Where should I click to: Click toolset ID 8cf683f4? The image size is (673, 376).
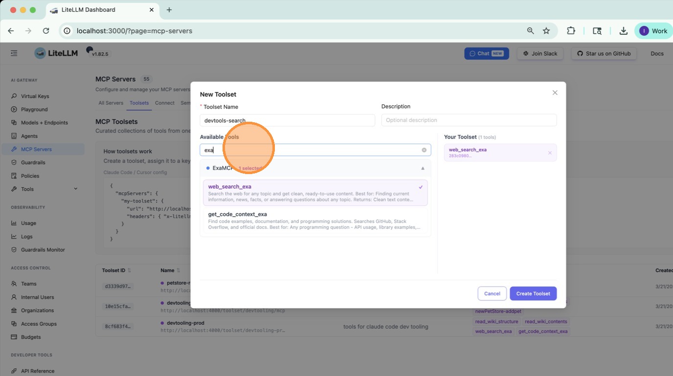point(118,326)
